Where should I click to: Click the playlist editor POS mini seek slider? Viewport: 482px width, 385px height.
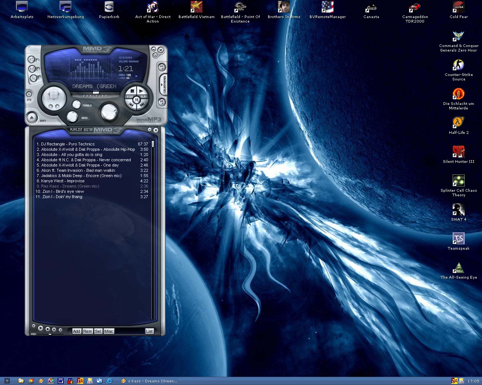pyautogui.click(x=50, y=334)
